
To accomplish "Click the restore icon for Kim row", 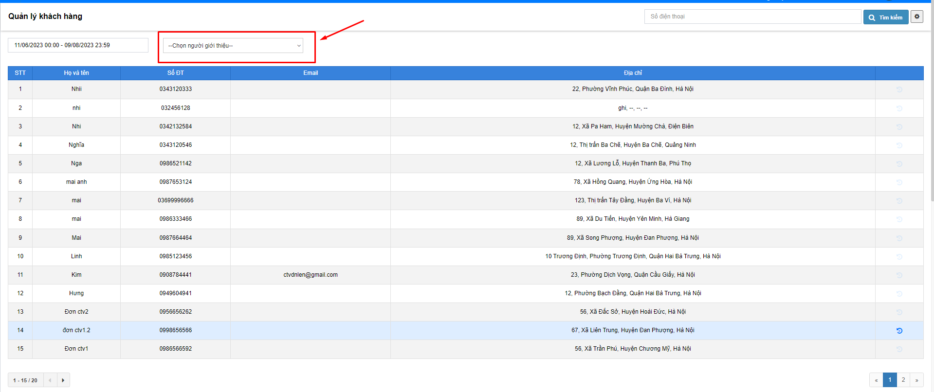I will point(899,275).
